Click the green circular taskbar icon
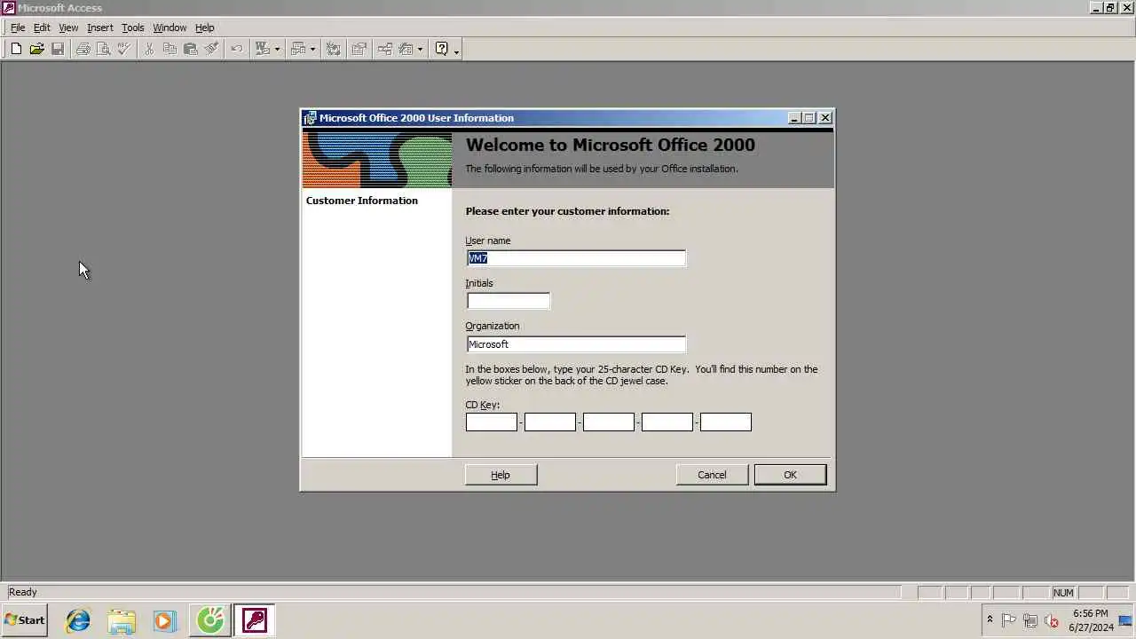Image resolution: width=1136 pixels, height=639 pixels. coord(210,620)
